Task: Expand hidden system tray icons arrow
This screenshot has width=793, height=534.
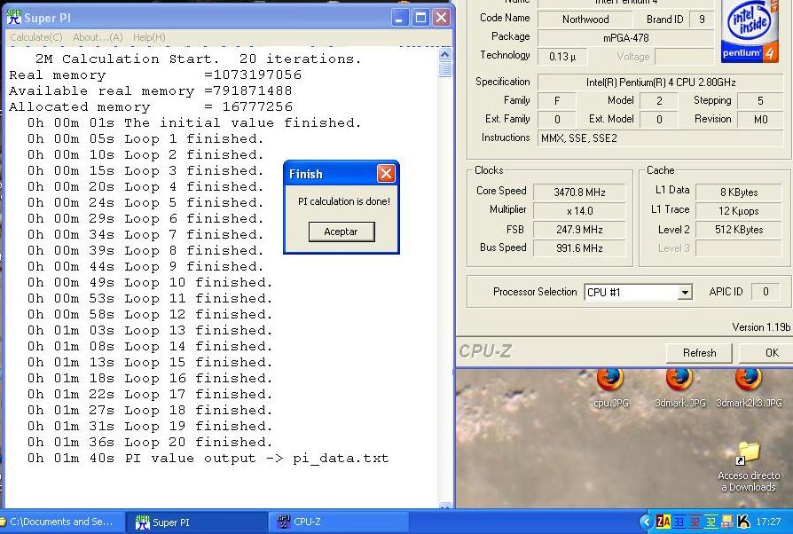Action: [x=647, y=522]
